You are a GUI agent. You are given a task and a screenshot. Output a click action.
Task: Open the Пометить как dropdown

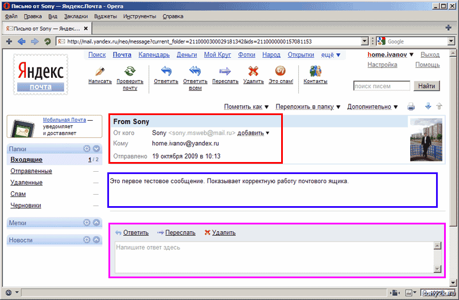point(246,106)
